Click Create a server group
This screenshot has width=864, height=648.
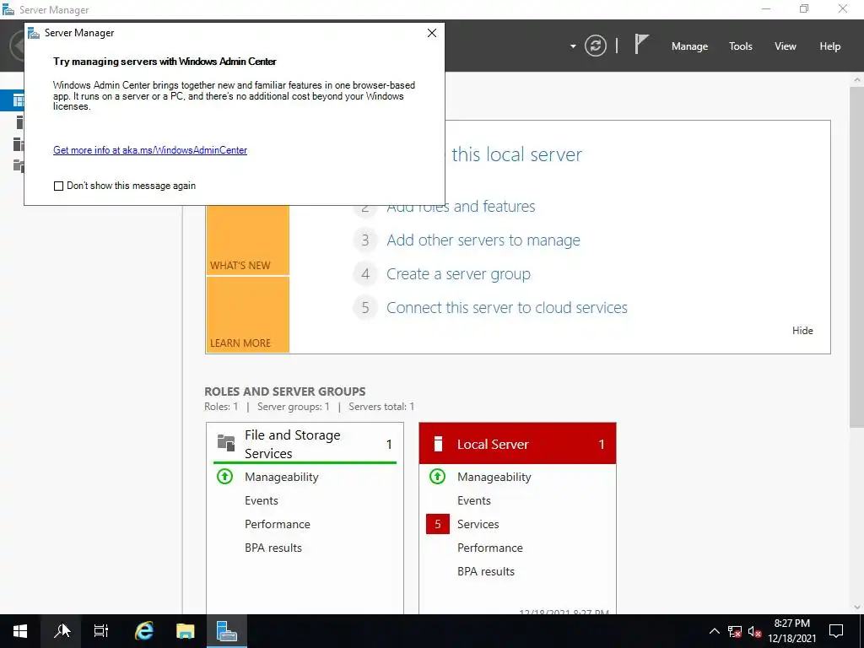coord(458,274)
